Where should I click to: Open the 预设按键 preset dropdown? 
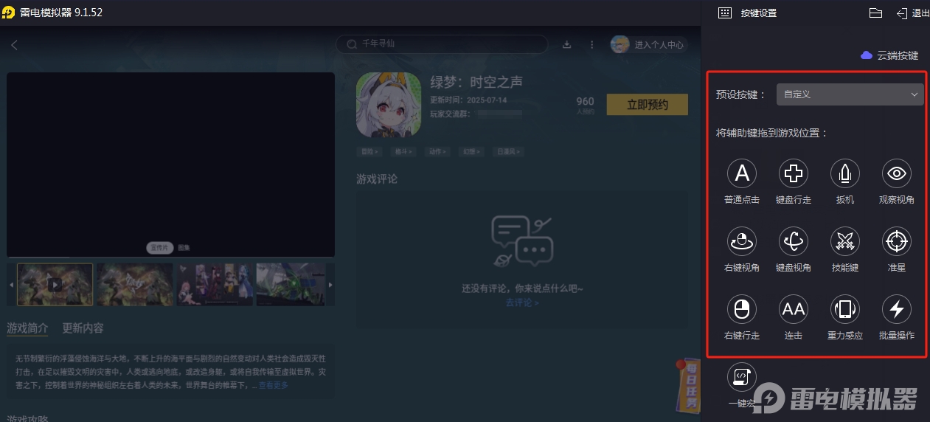[x=850, y=94]
